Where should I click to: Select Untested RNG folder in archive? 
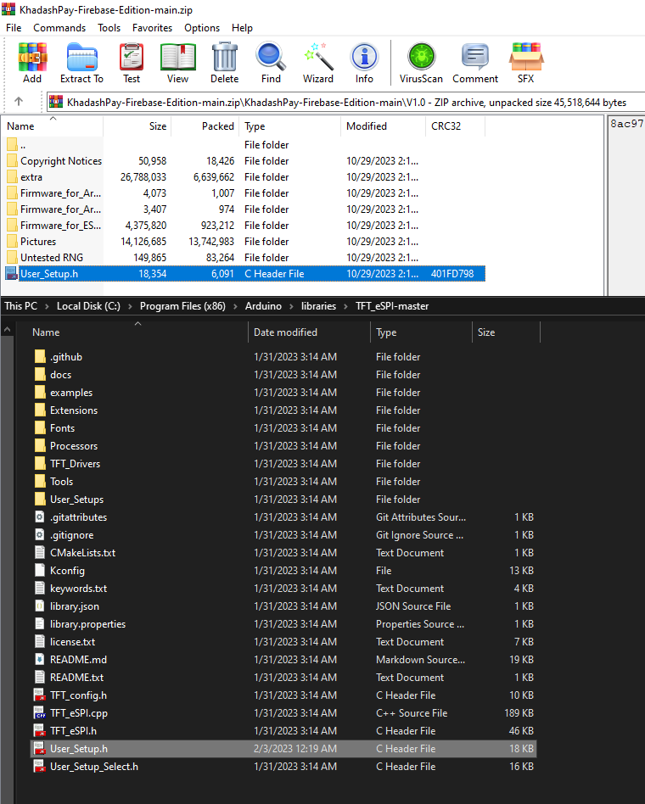click(x=244, y=258)
